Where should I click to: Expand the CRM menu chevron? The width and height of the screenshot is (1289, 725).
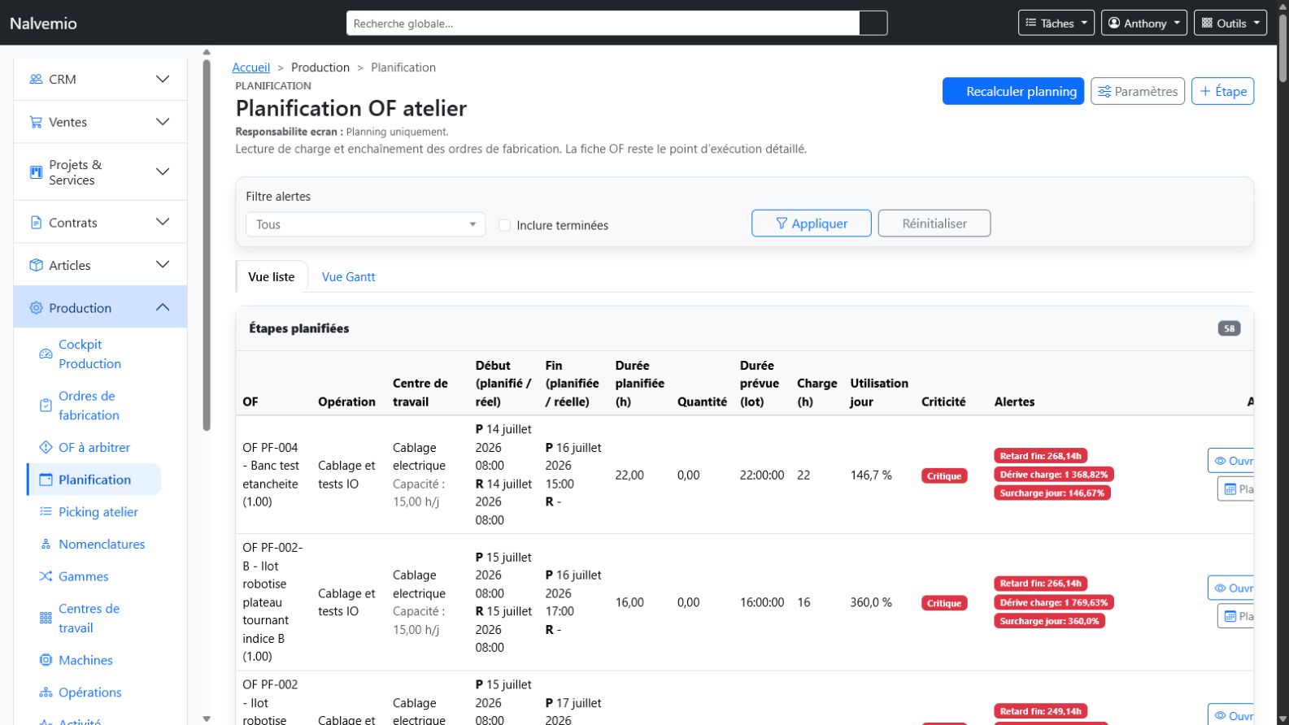pos(163,79)
